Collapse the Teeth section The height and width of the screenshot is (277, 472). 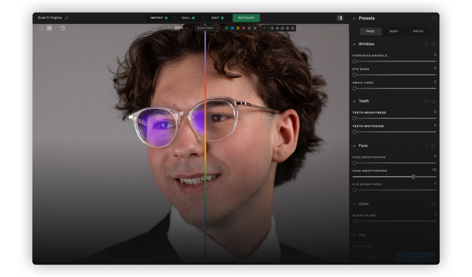pos(354,101)
